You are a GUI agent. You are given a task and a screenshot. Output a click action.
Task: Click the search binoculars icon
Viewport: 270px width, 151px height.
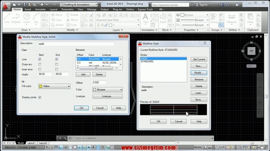pos(192,5)
